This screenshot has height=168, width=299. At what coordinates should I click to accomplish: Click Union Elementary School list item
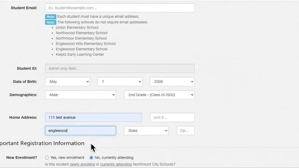77,28
